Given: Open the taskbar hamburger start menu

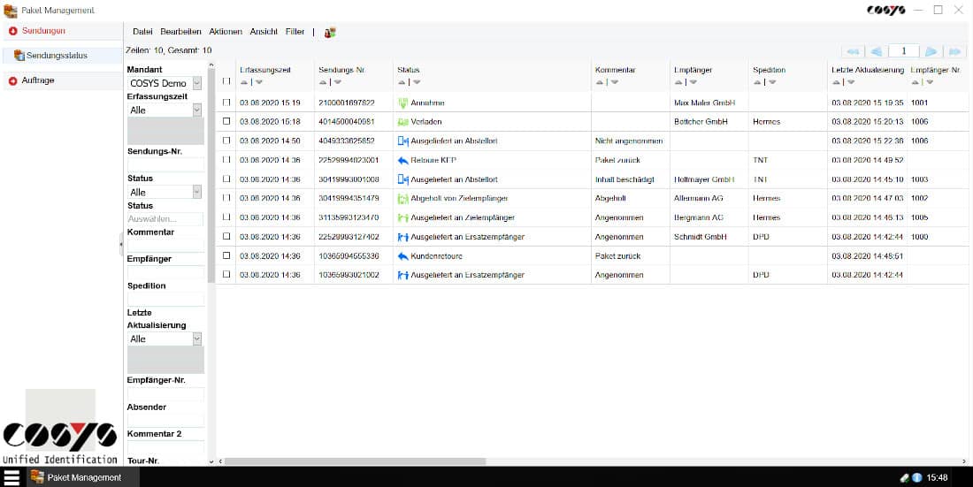Looking at the screenshot, I should (11, 477).
